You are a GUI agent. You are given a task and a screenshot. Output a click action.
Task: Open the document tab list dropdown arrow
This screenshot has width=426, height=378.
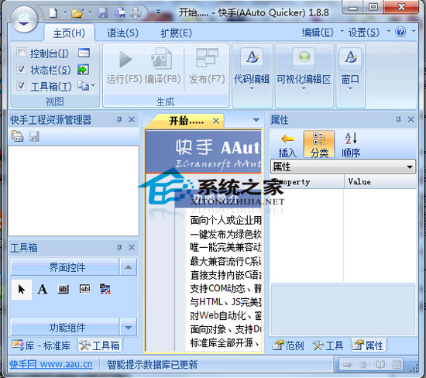256,120
